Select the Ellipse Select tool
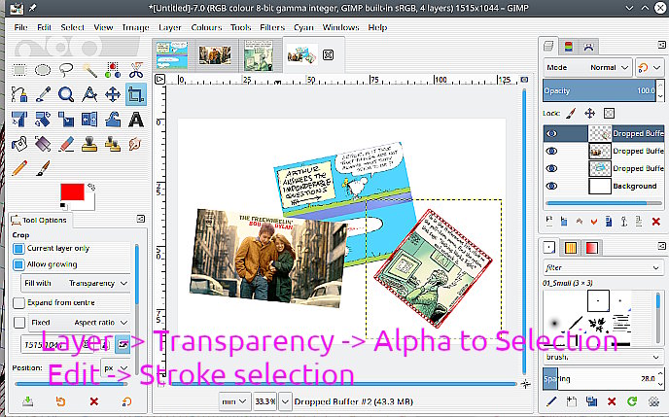Viewport: 669px width, 417px height. [x=42, y=70]
